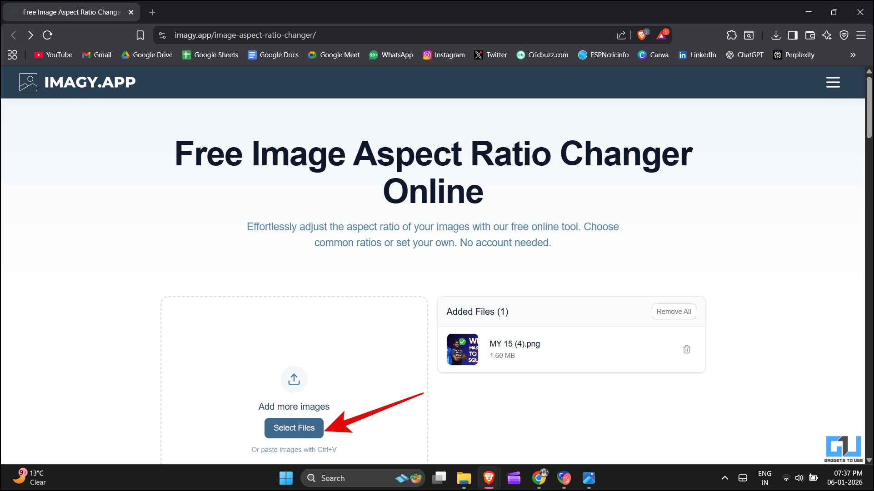Open a new browser tab
Screen dimensions: 874x491
click(152, 12)
